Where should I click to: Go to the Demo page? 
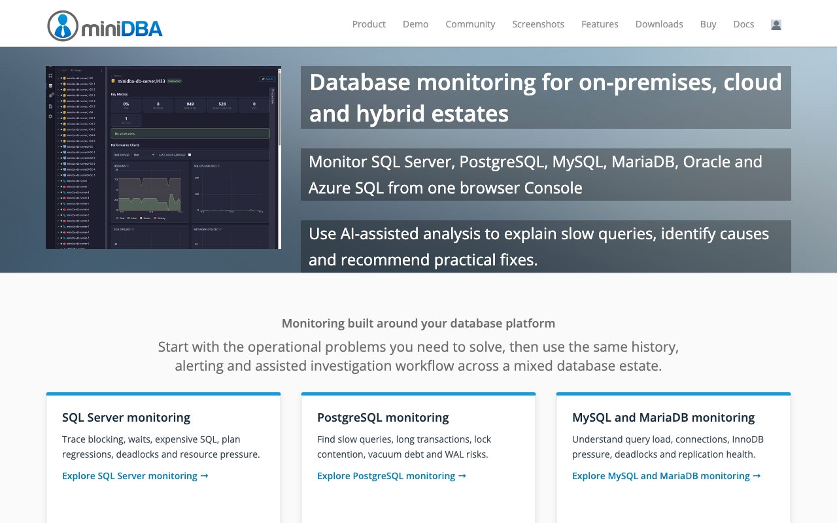[x=415, y=24]
